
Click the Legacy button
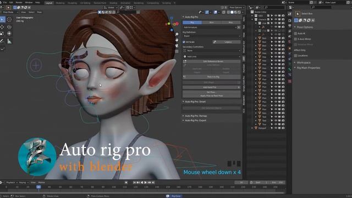pyautogui.click(x=226, y=42)
